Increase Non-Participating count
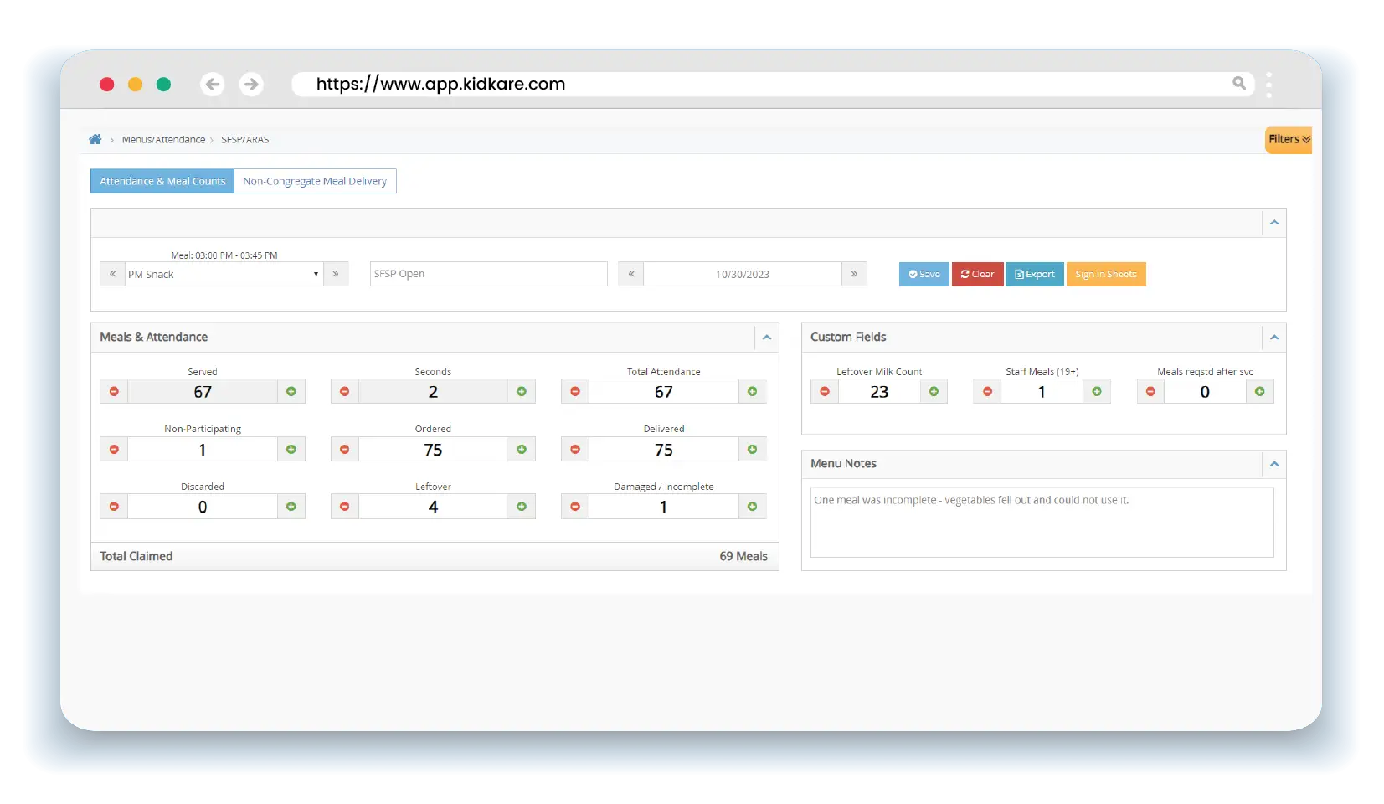This screenshot has width=1384, height=804. (291, 449)
